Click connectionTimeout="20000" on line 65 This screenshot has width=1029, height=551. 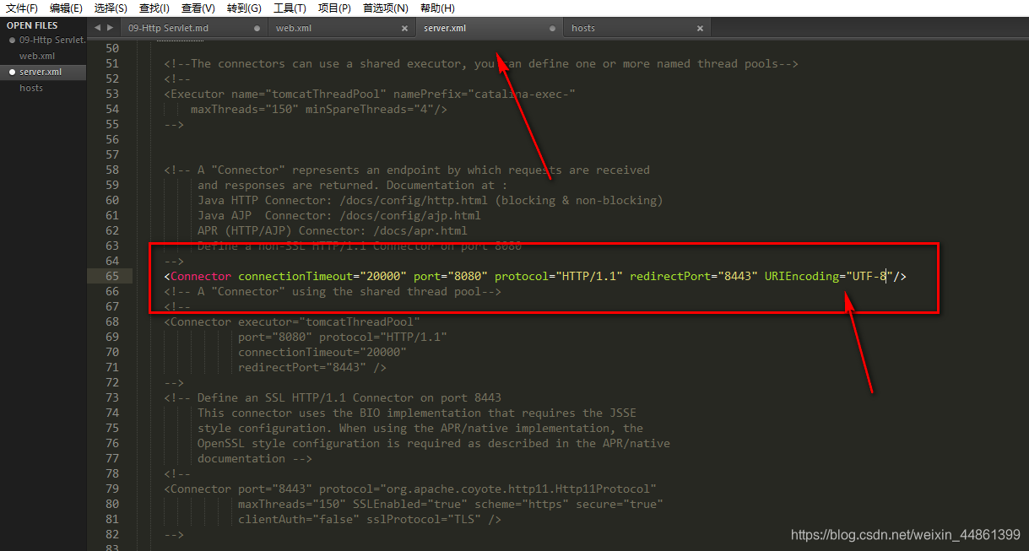click(x=322, y=276)
